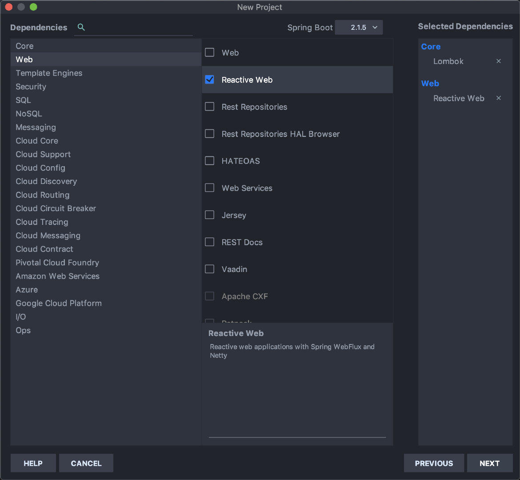Click the HELP button
The height and width of the screenshot is (480, 520).
(33, 463)
